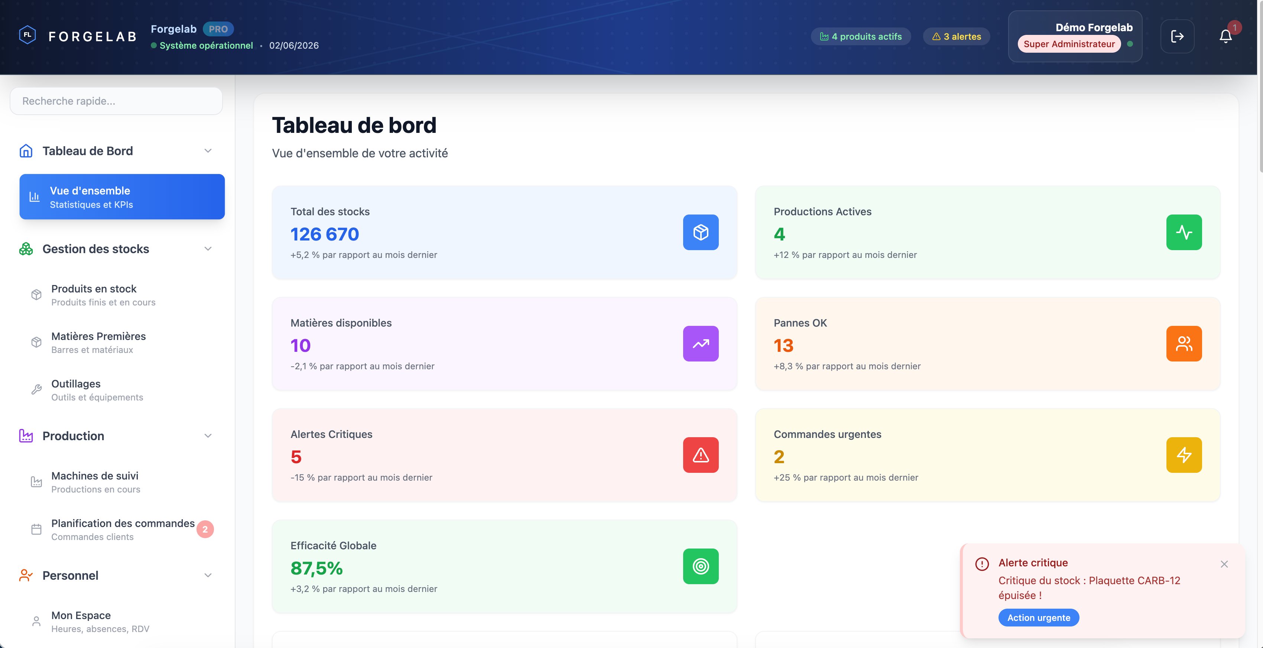Image resolution: width=1263 pixels, height=648 pixels.
Task: Open the notifications bell icon
Action: tap(1225, 36)
